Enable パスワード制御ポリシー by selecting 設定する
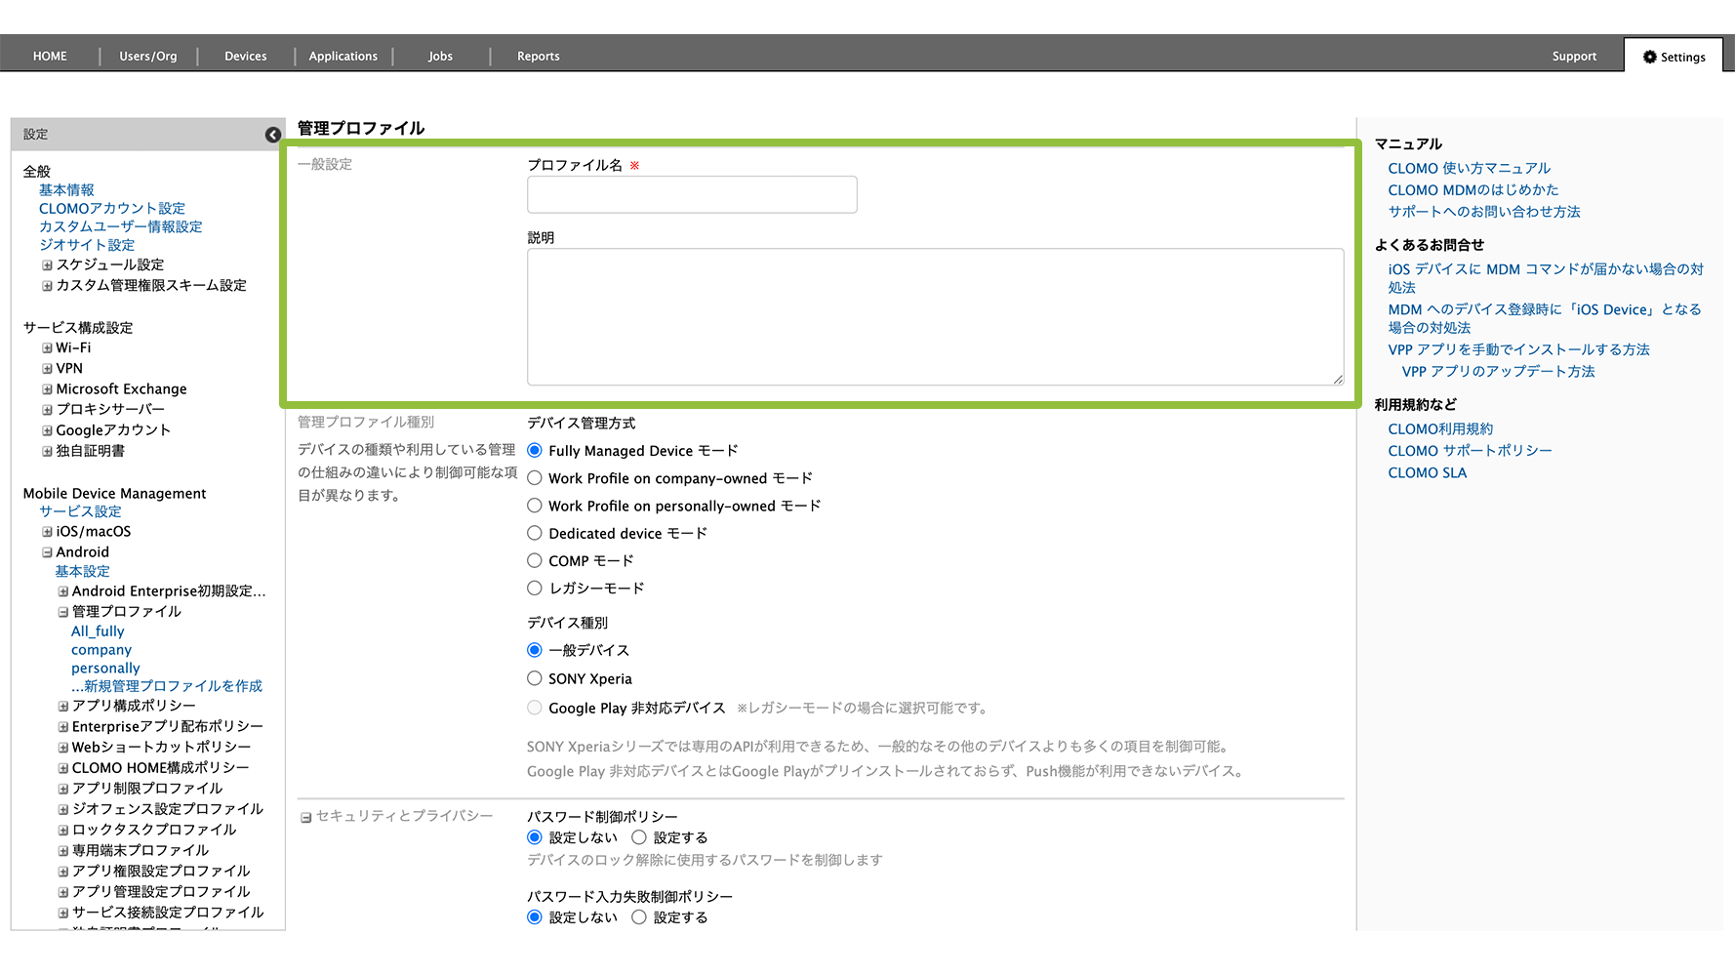Screen dimensions: 1735x976 point(639,837)
